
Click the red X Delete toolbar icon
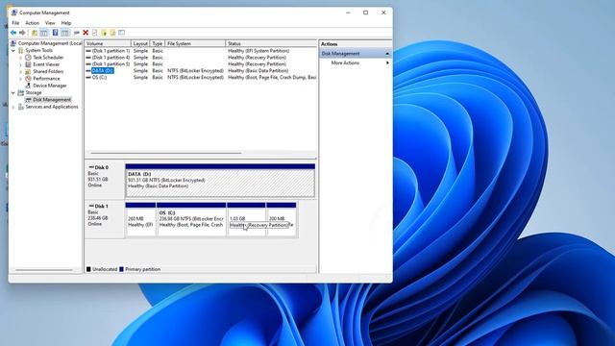pyautogui.click(x=86, y=33)
